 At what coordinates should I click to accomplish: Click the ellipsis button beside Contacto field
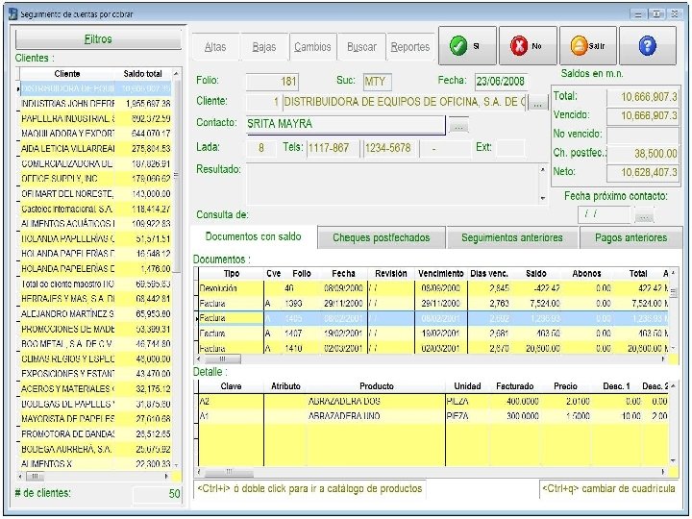pyautogui.click(x=458, y=125)
